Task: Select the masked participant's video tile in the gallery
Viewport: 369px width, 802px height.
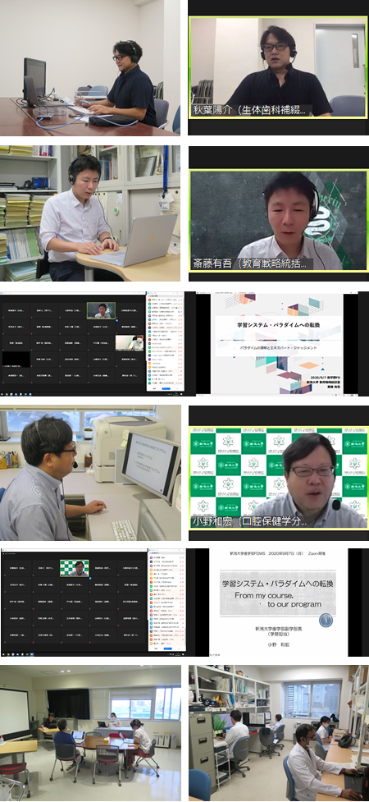Action: point(130,342)
